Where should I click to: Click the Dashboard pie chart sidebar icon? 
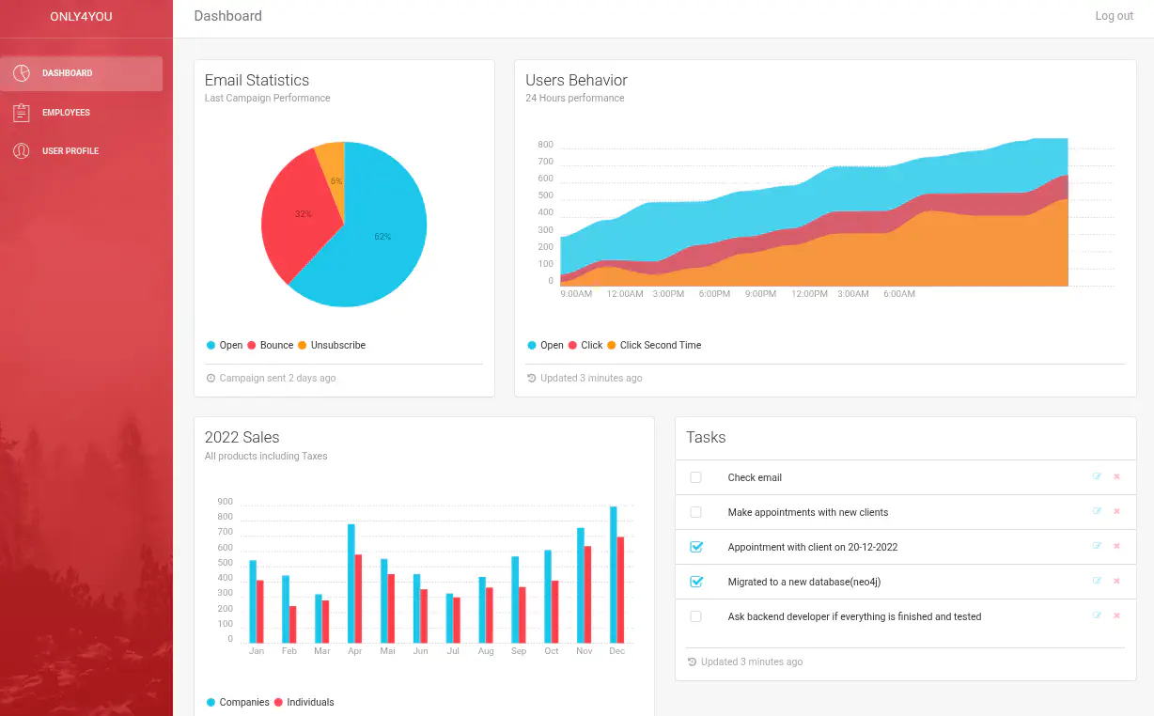tap(22, 73)
